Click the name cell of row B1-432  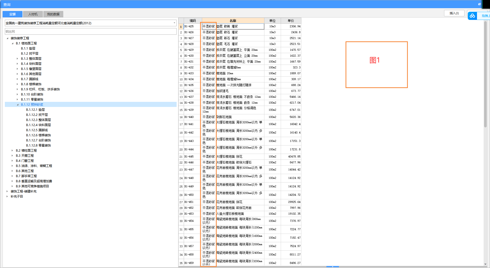[x=233, y=68]
